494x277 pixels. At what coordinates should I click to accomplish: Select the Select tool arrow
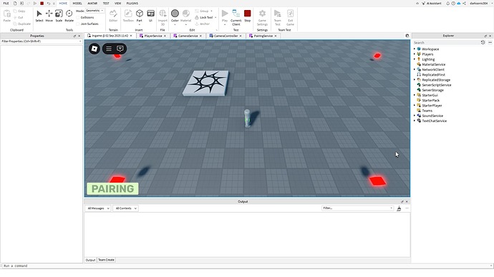39,16
